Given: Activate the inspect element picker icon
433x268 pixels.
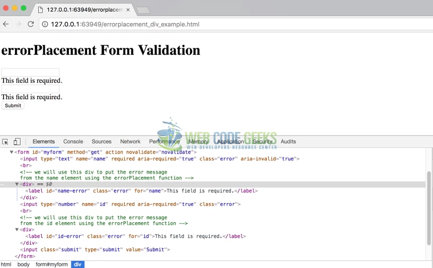Looking at the screenshot, I should pos(6,142).
